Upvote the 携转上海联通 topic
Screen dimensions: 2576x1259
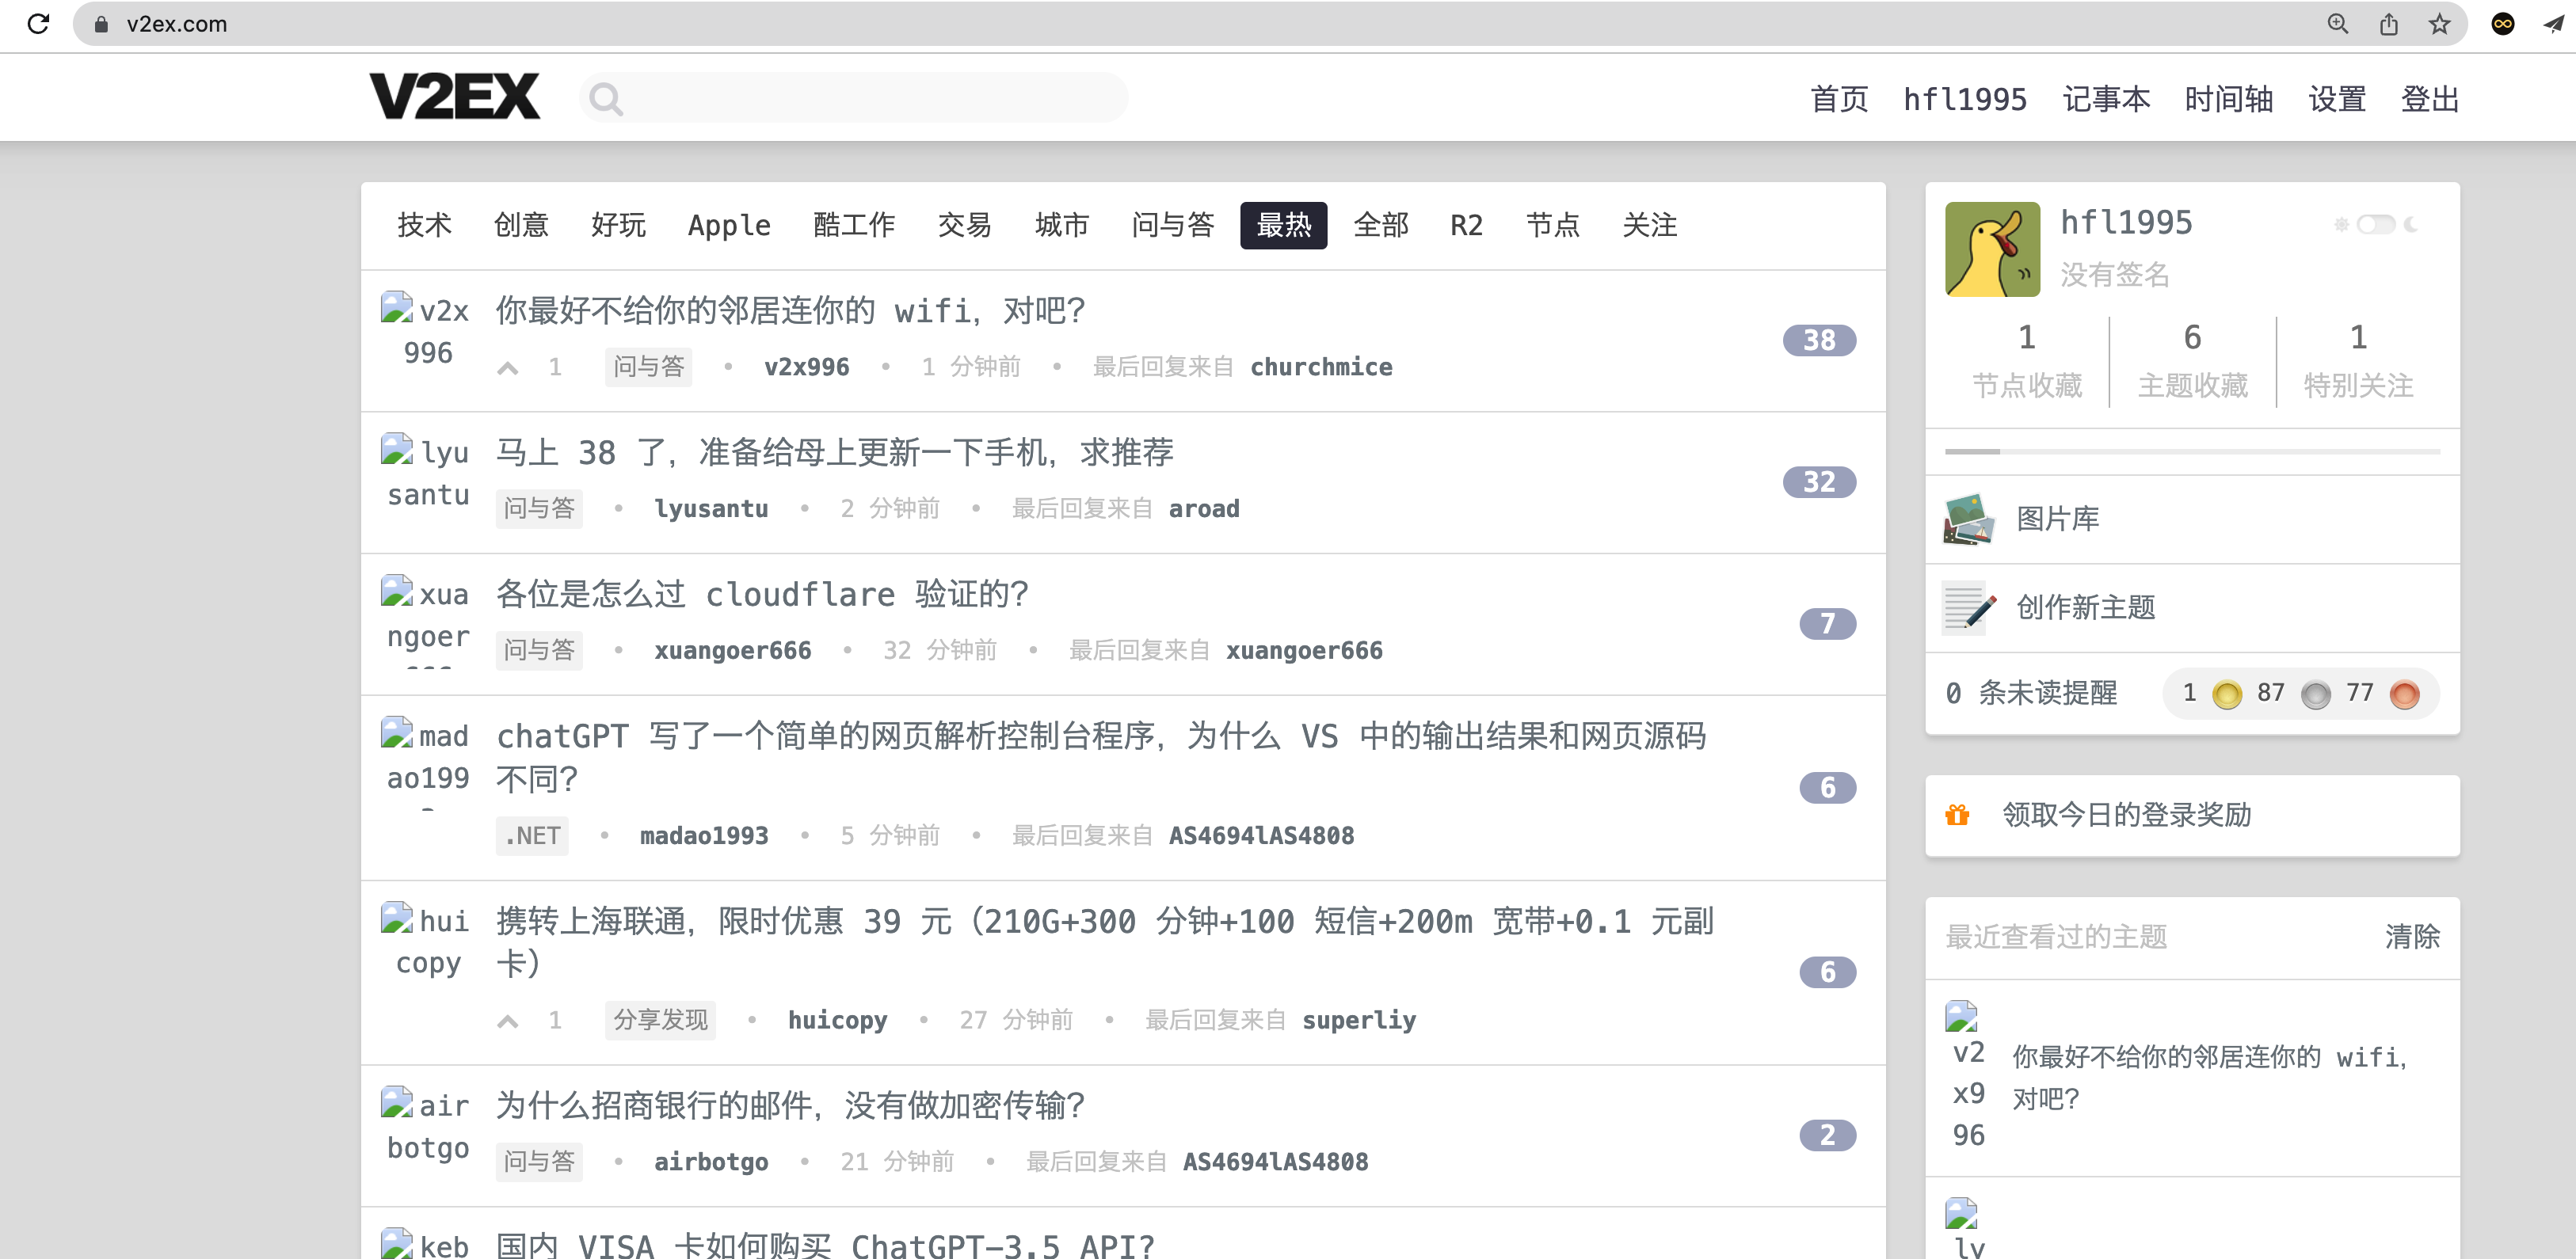pos(508,1021)
